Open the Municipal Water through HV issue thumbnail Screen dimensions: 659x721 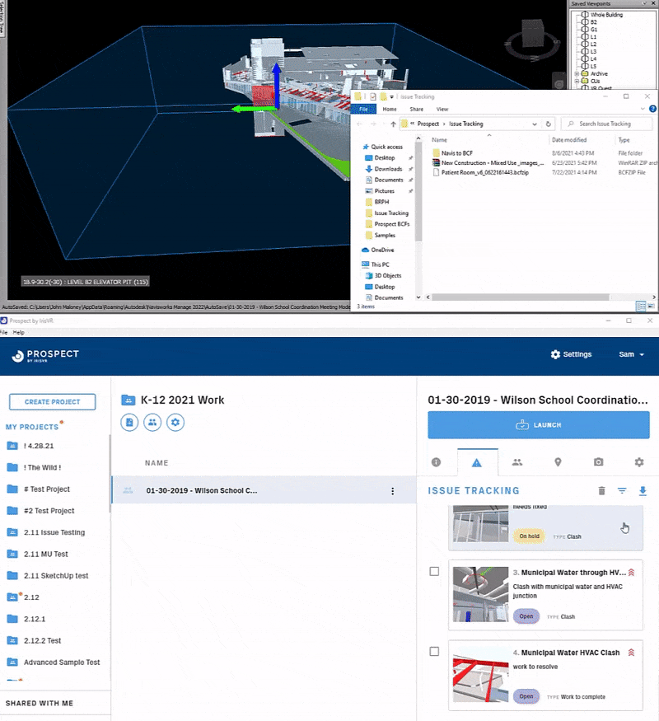481,594
